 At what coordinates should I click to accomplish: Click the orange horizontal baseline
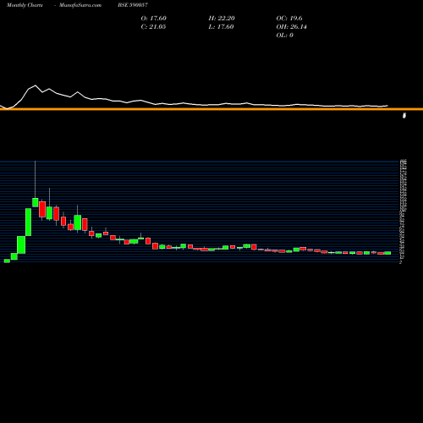click(211, 109)
